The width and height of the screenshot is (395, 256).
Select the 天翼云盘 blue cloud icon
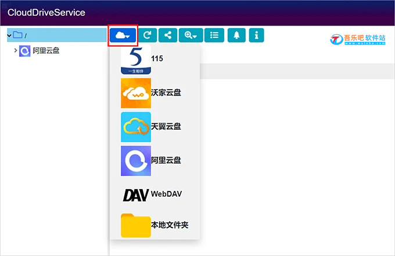136,127
